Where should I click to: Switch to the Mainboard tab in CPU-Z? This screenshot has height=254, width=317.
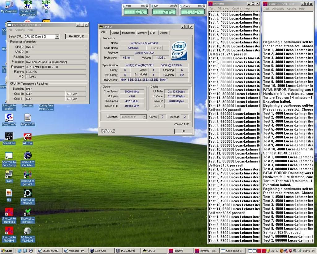[128, 33]
